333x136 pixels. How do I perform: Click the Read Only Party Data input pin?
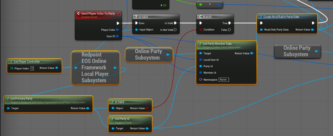(262, 30)
